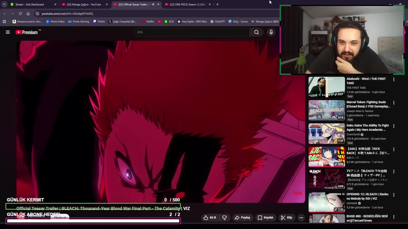Open Joseph Alois S. Ramos channel name
The height and width of the screenshot is (229, 408).
tap(360, 111)
